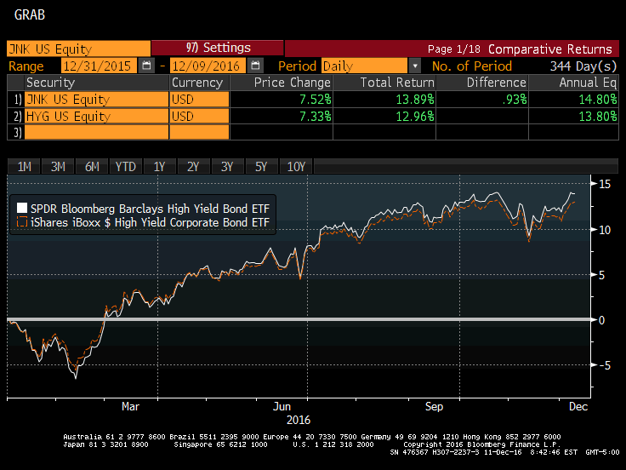Open the end date calendar picker

point(255,66)
